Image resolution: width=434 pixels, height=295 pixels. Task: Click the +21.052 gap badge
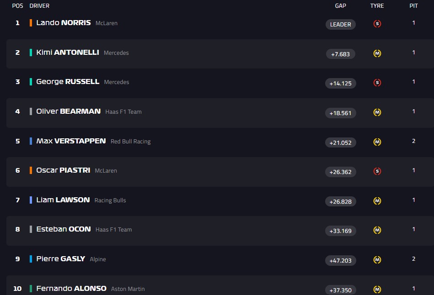[x=341, y=142]
